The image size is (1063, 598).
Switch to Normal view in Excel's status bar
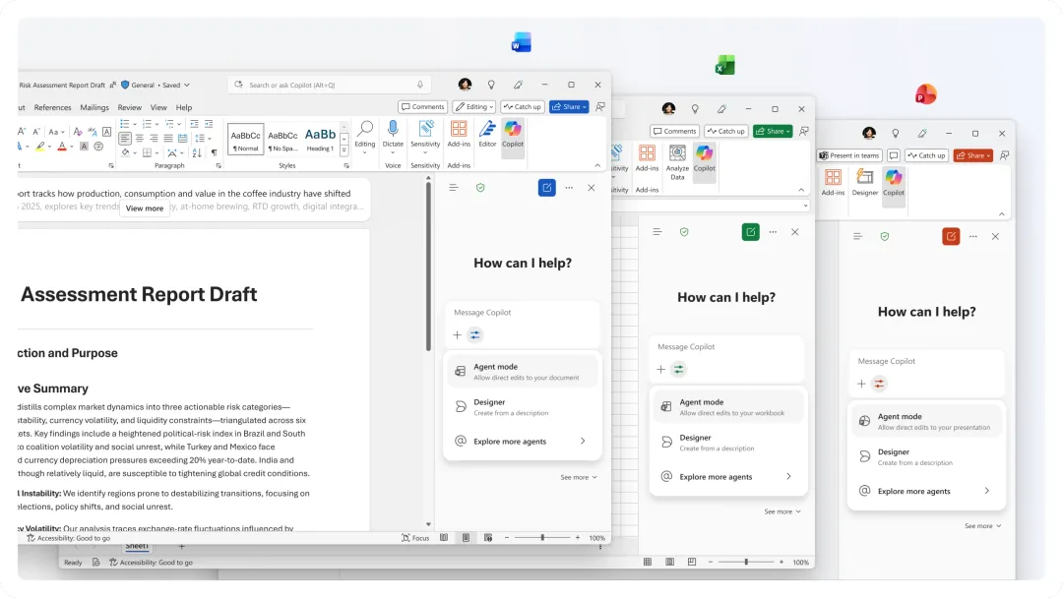click(648, 563)
